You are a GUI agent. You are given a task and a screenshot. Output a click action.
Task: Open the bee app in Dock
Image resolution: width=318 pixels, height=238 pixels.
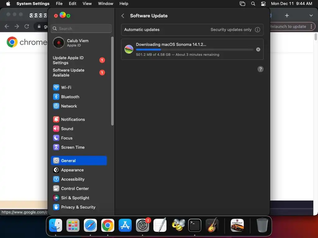pos(178,225)
